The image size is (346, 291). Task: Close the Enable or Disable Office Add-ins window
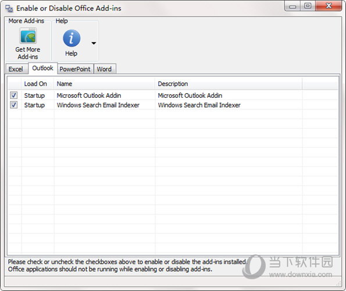329,6
